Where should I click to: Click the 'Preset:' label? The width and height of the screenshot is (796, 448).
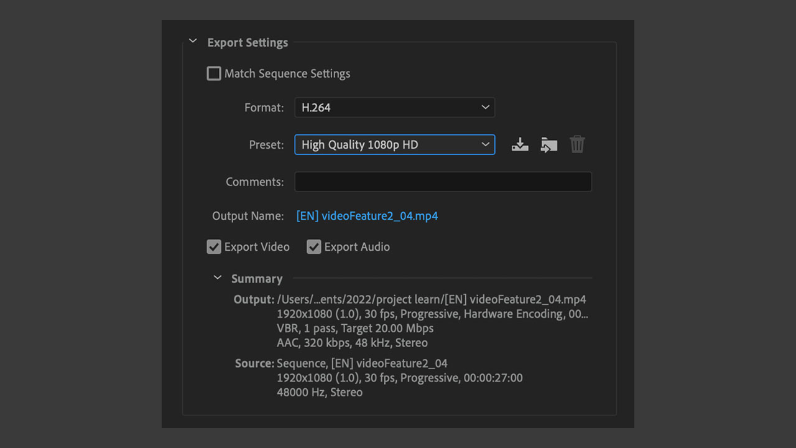[x=266, y=144]
